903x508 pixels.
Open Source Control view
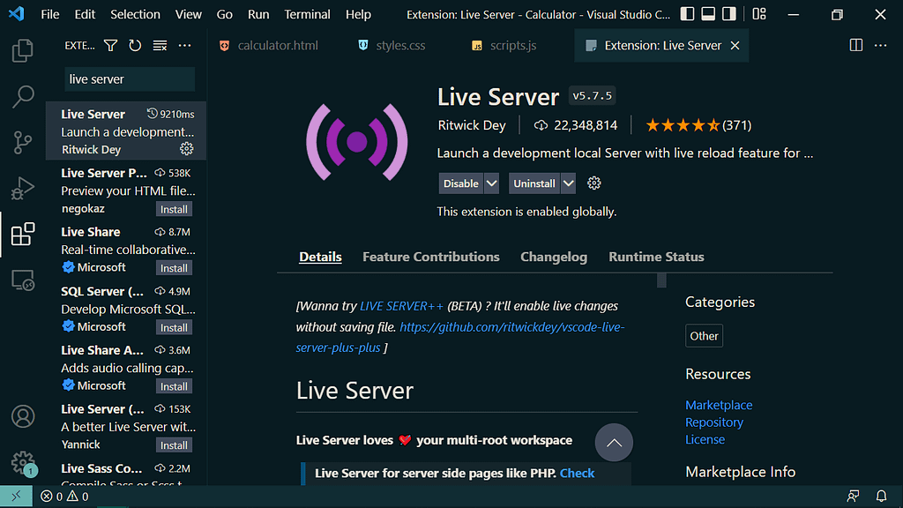[22, 142]
